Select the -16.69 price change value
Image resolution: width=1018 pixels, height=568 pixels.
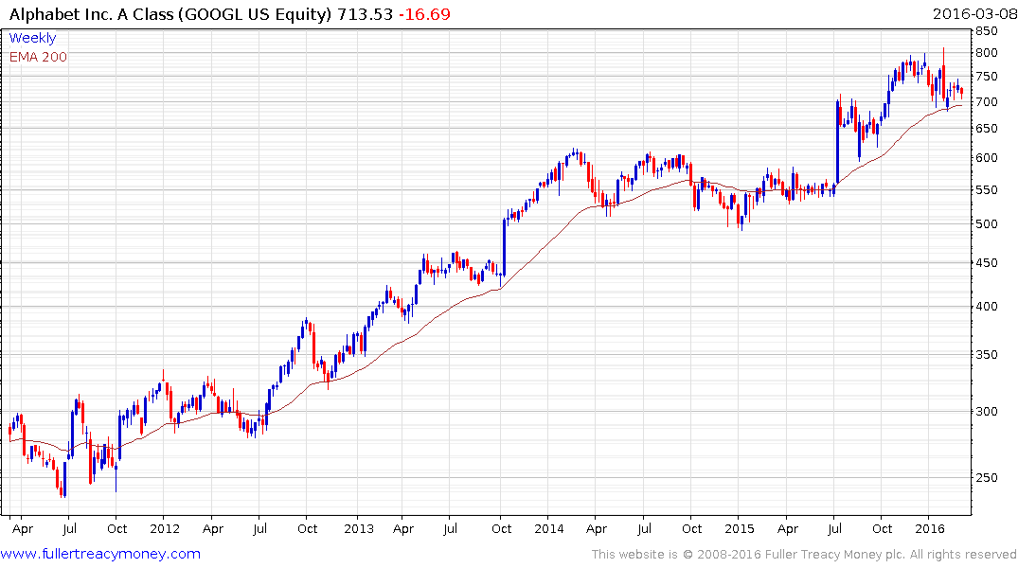[x=424, y=14]
